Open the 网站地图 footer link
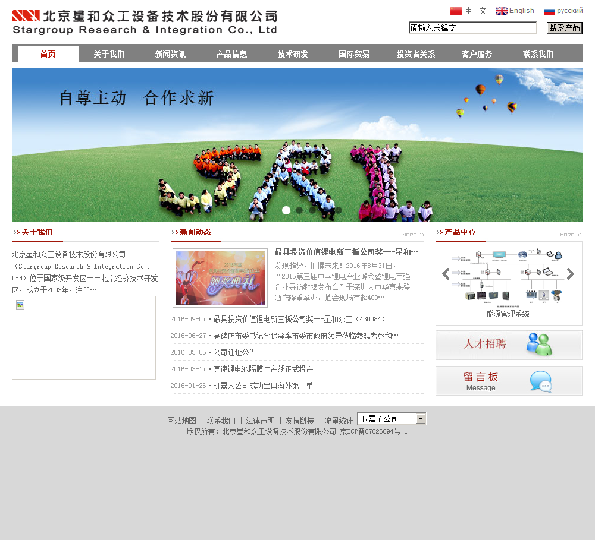The height and width of the screenshot is (540, 595). pos(181,421)
